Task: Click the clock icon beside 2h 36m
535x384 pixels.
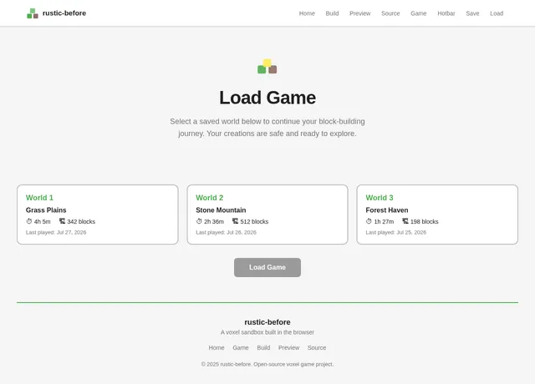Action: 199,221
